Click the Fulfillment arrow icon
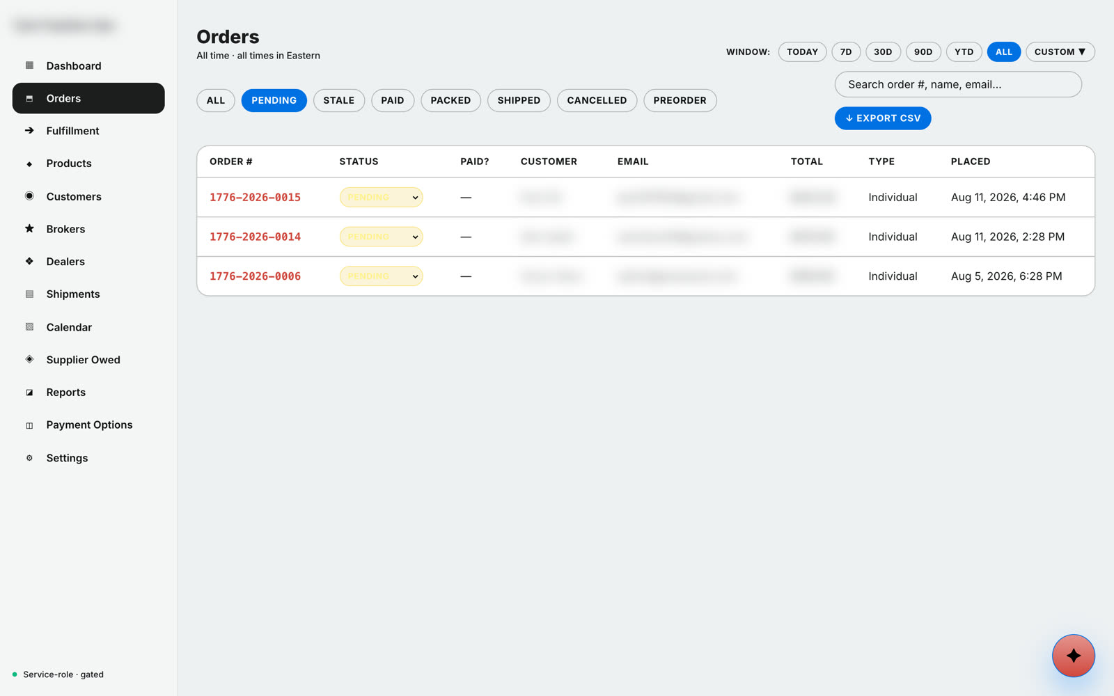This screenshot has width=1114, height=696. pyautogui.click(x=29, y=130)
